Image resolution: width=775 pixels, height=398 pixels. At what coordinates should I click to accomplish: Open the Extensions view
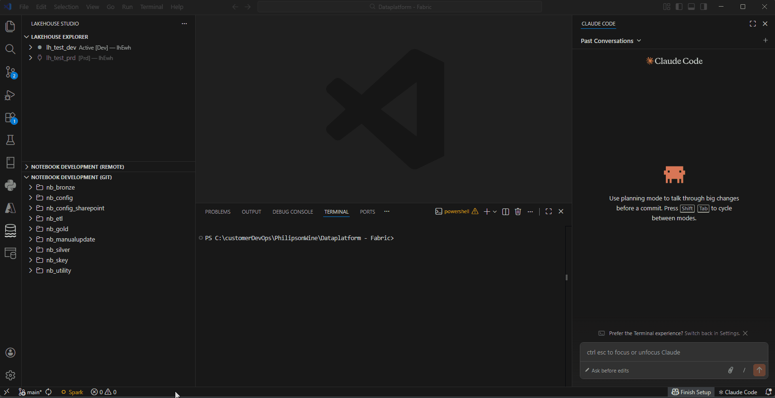(10, 118)
